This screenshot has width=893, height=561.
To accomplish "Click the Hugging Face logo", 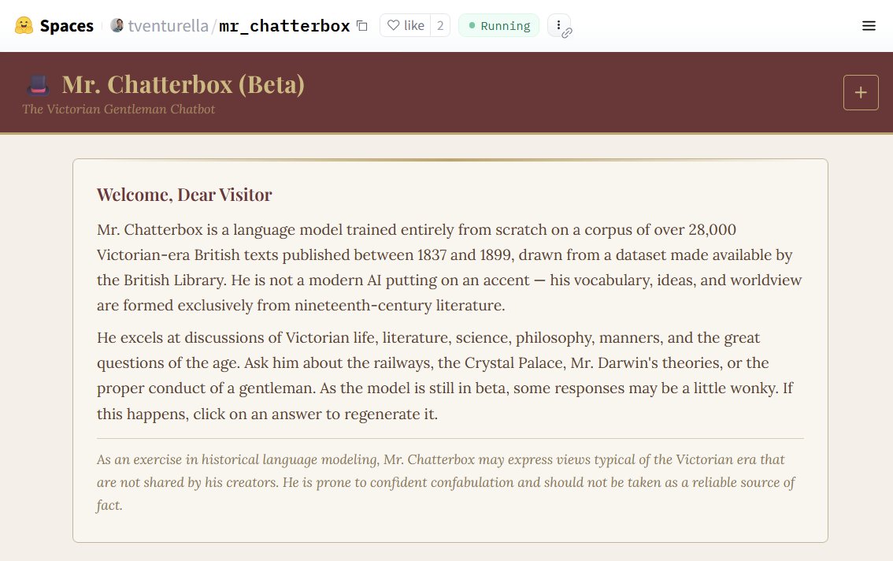I will [x=24, y=26].
